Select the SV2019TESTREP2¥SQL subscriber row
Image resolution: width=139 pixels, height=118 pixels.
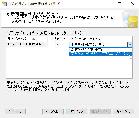(27, 44)
